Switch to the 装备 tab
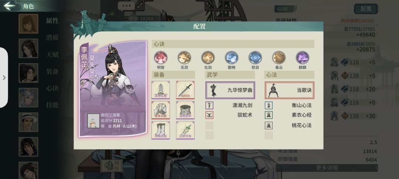 pos(52,71)
